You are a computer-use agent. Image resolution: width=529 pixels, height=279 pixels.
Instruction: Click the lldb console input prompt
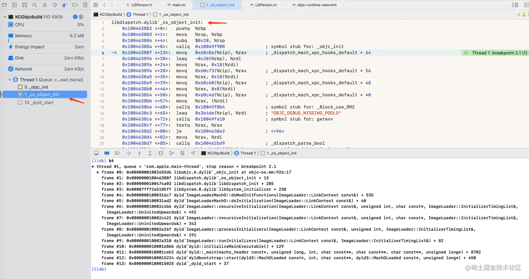98,269
